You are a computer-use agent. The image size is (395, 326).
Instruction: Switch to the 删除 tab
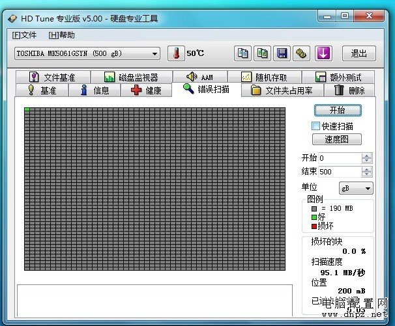pyautogui.click(x=349, y=90)
